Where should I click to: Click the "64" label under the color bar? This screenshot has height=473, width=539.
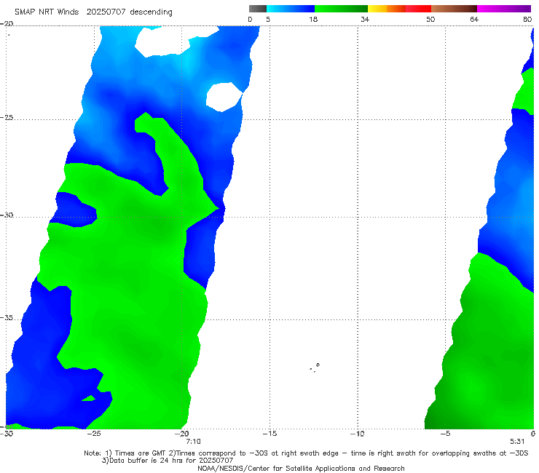tap(474, 20)
